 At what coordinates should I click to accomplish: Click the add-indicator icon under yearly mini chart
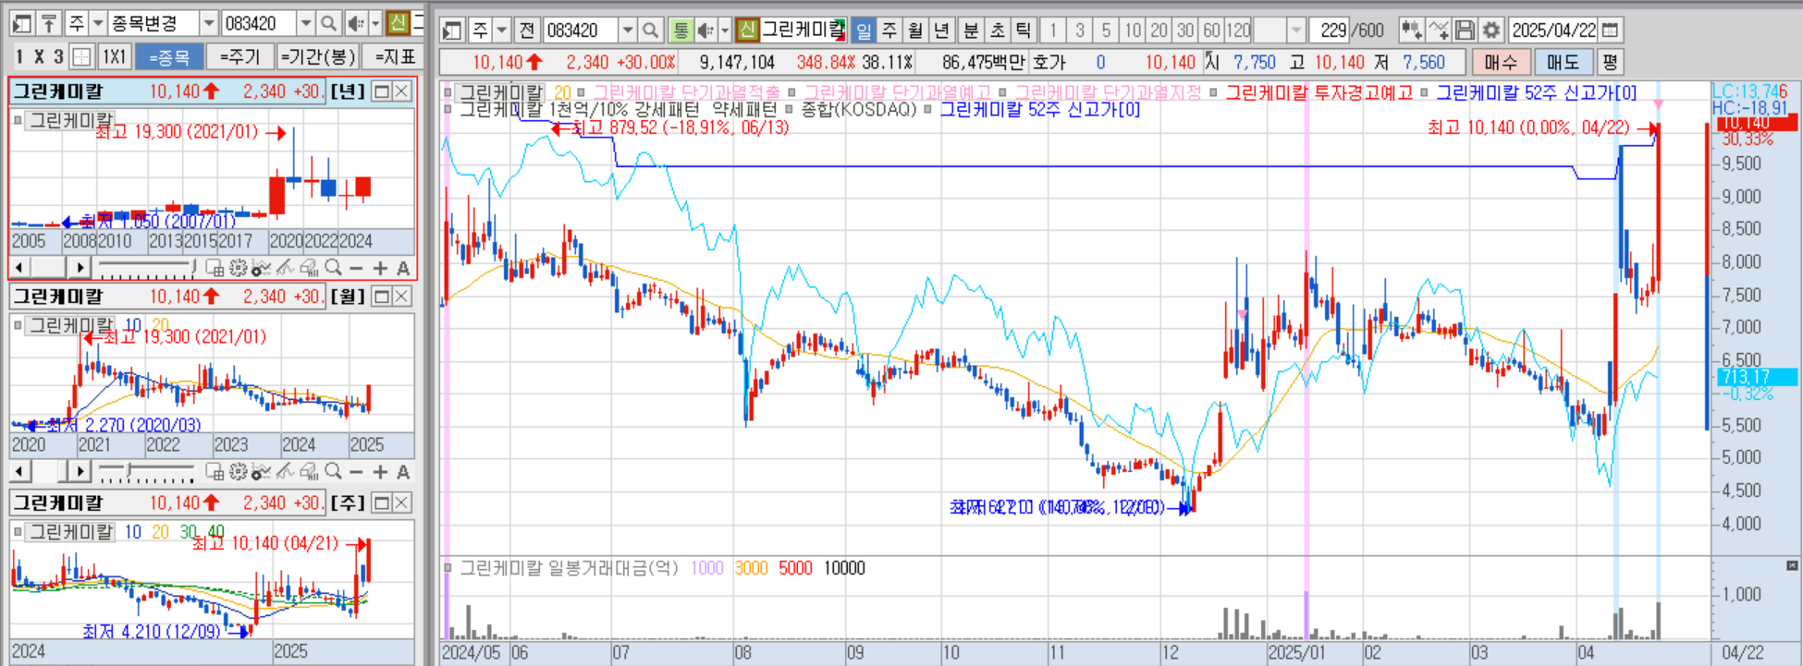click(x=262, y=268)
